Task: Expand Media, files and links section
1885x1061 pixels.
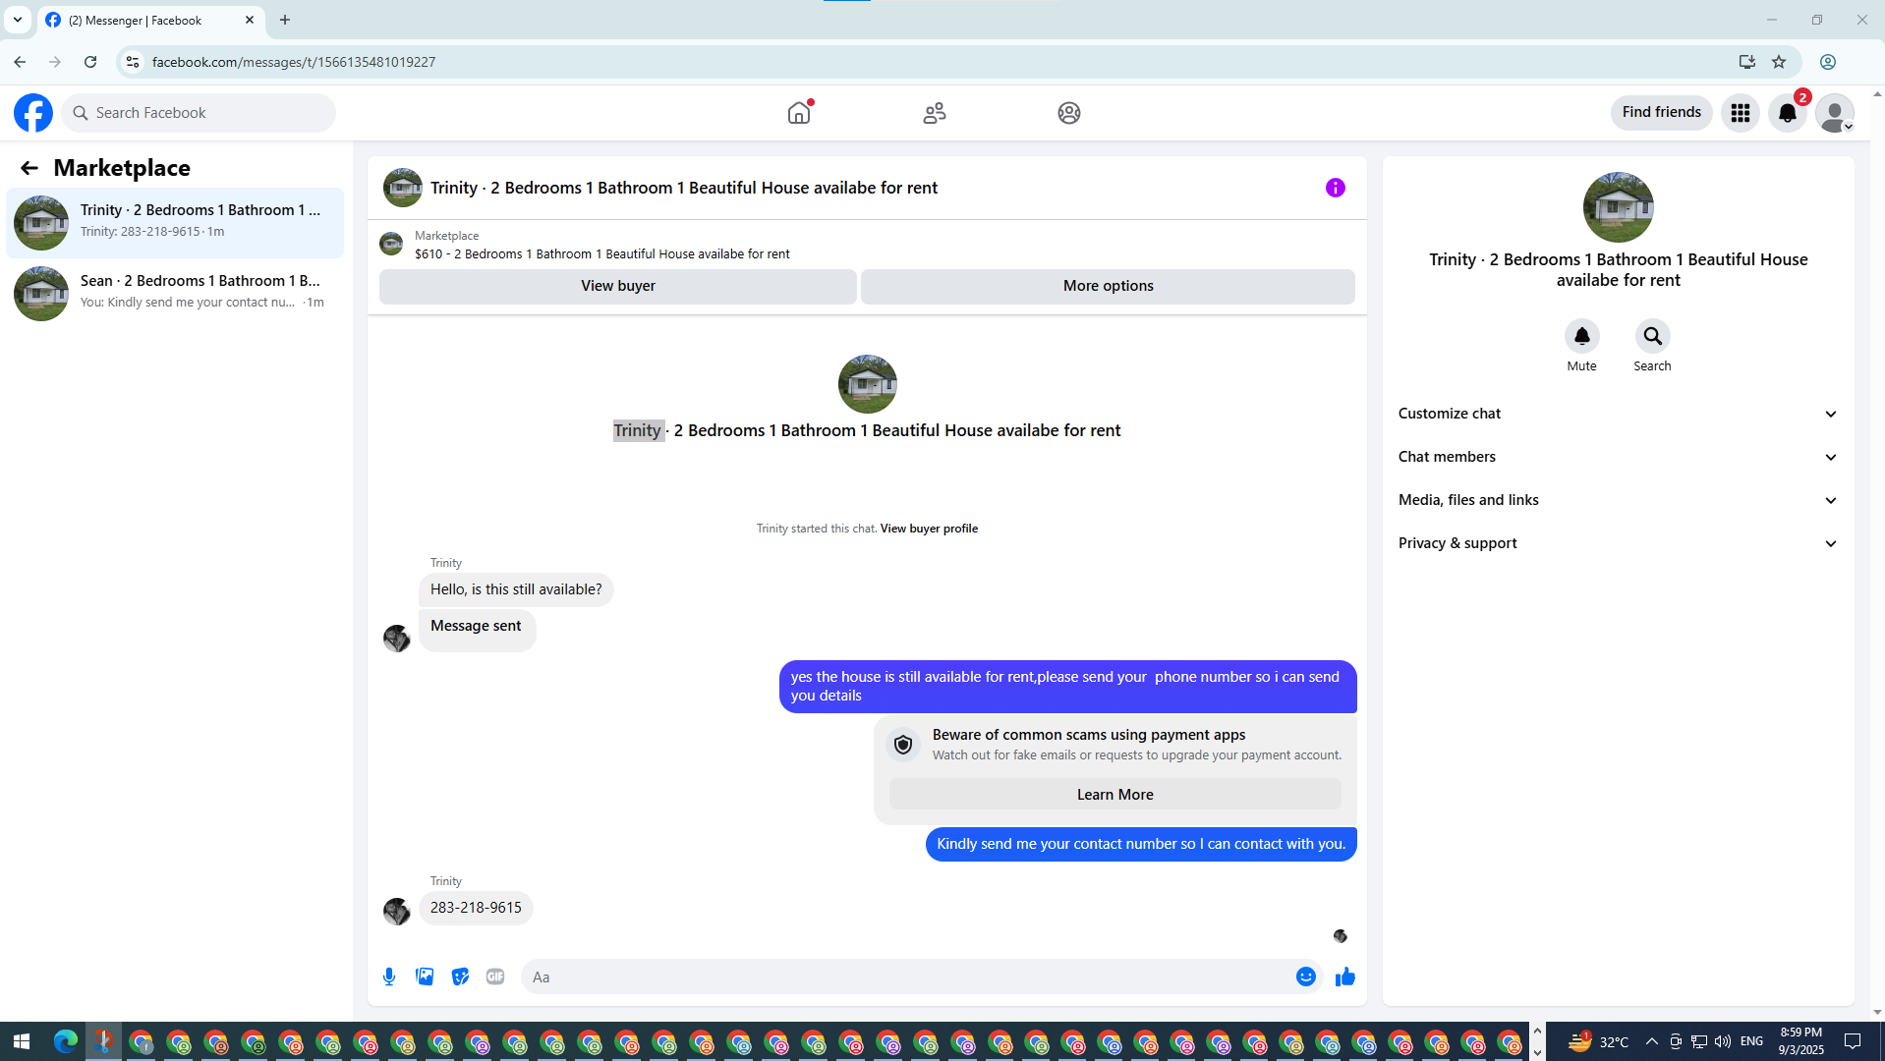Action: point(1619,500)
